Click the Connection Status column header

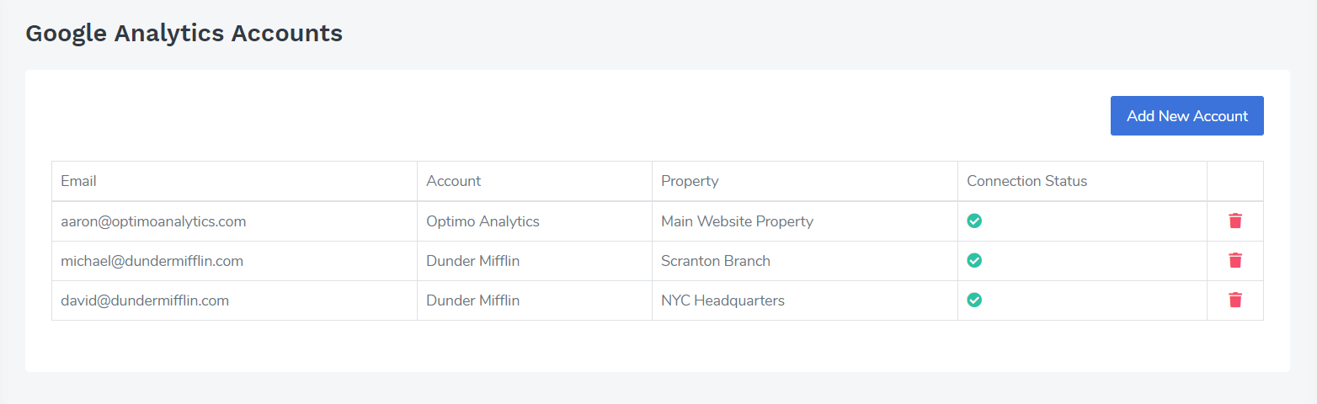(1026, 181)
